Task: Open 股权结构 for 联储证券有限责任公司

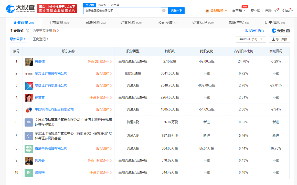Action: 104,85
